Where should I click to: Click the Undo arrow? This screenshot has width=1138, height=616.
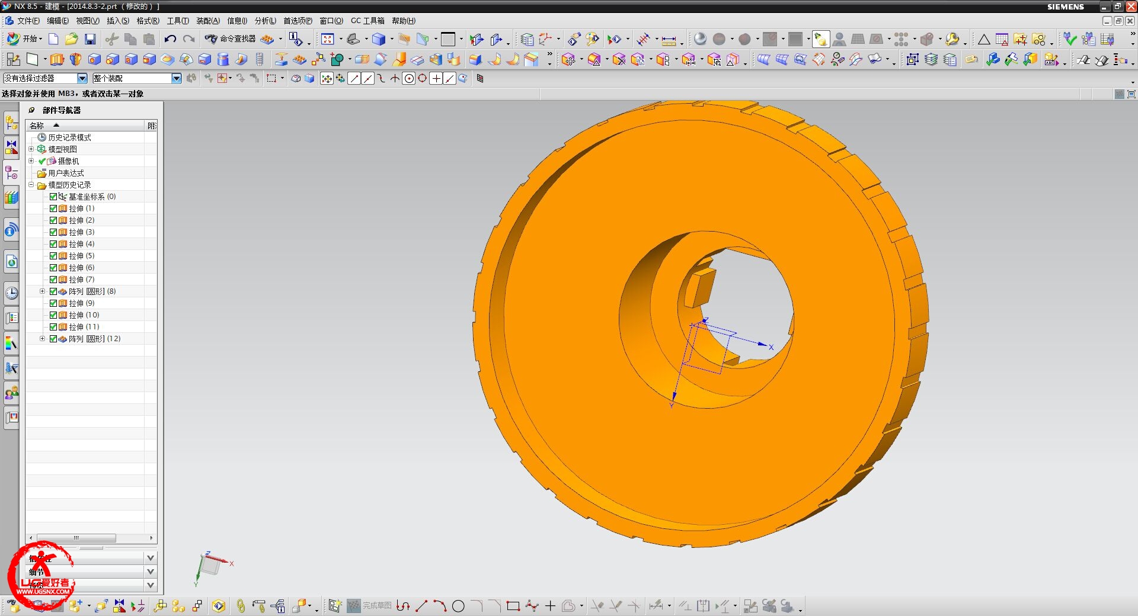point(170,39)
